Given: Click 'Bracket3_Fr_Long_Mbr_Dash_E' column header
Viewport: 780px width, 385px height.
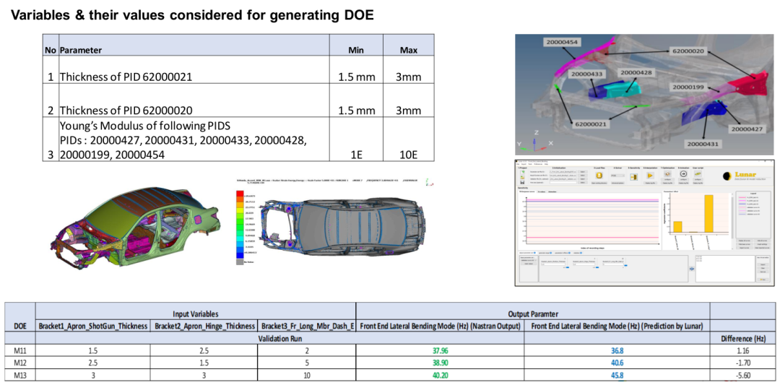Looking at the screenshot, I should click(306, 326).
